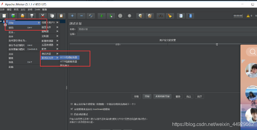Click the Paste clipboard icon
The image size is (257, 130).
[x=61, y=16]
